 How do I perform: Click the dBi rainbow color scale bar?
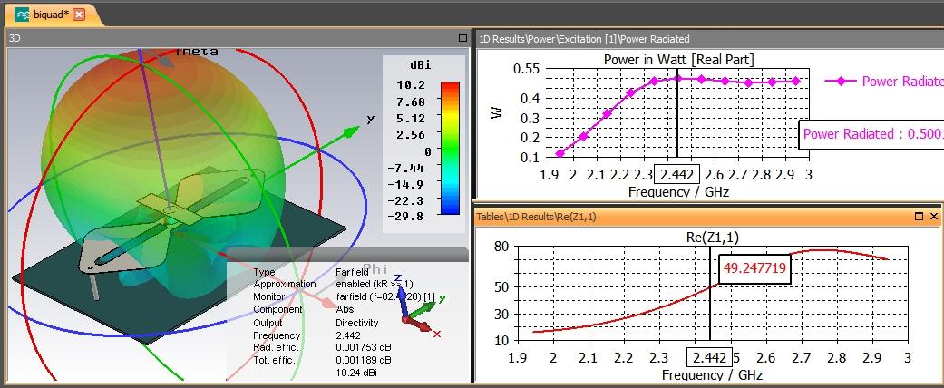pos(450,148)
